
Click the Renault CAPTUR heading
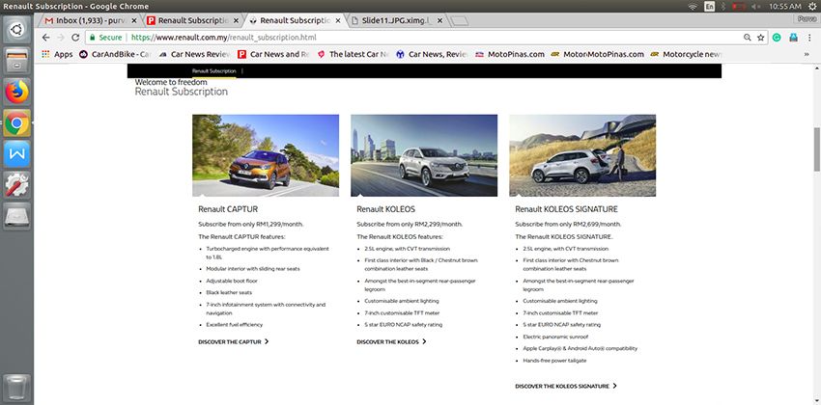pyautogui.click(x=228, y=209)
